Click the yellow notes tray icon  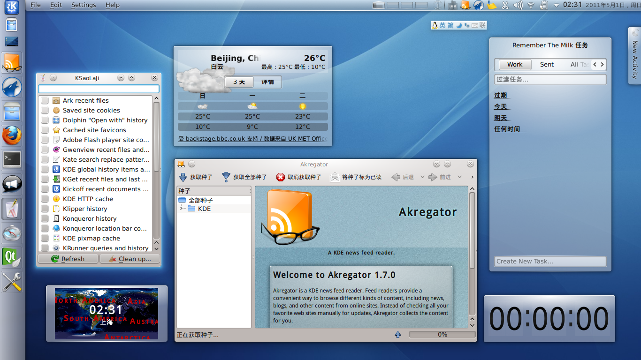click(x=492, y=5)
